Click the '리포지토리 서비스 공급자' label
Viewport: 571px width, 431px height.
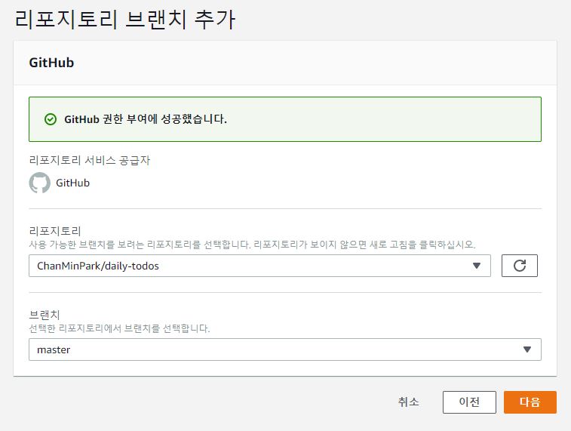[x=90, y=160]
